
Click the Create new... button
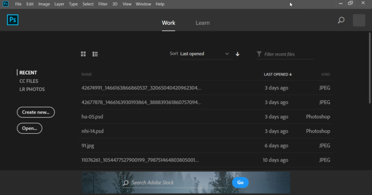point(36,112)
